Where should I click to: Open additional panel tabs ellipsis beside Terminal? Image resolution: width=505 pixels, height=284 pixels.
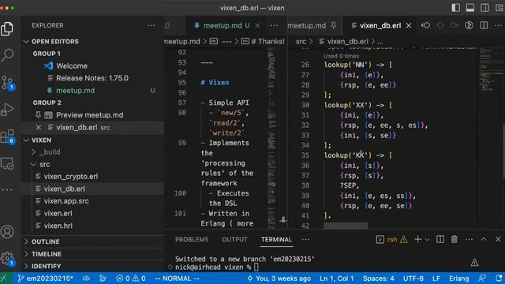click(305, 239)
